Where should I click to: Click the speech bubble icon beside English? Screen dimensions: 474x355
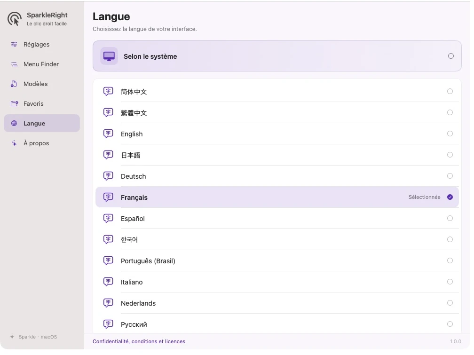(108, 134)
